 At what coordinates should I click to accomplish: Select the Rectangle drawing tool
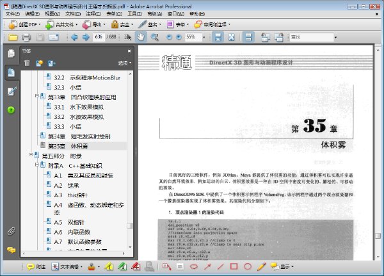(x=234, y=266)
